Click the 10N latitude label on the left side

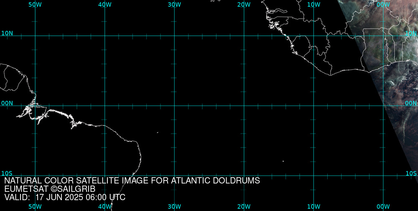point(7,33)
